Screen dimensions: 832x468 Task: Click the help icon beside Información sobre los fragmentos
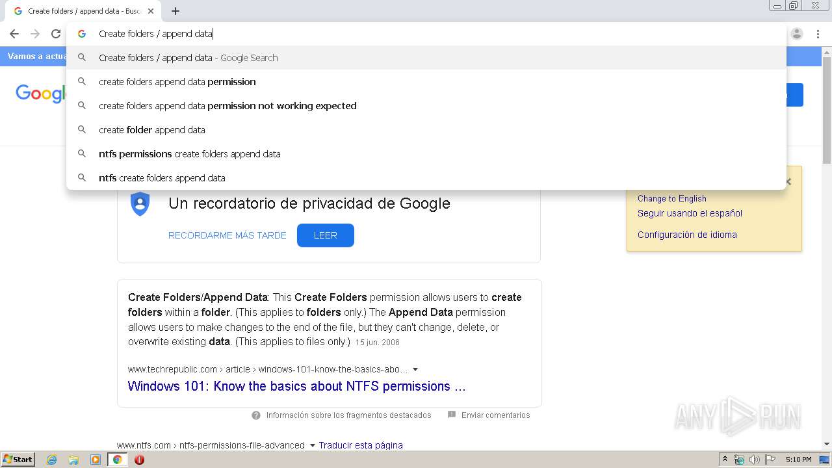[x=256, y=415]
